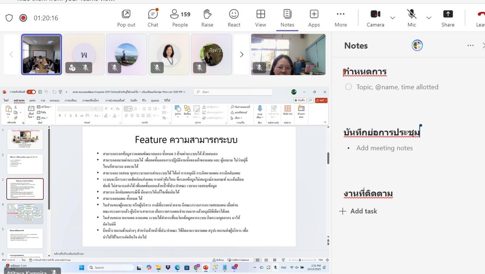Show the People participant list

180,18
